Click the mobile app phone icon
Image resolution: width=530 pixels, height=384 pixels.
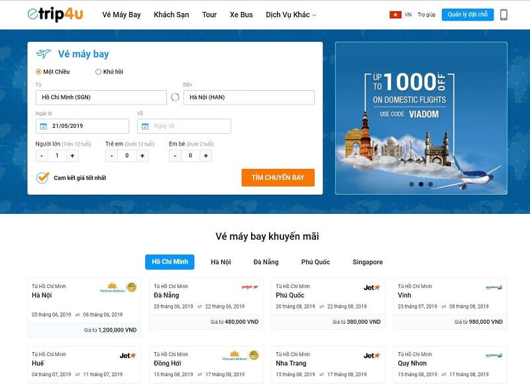[x=504, y=15]
